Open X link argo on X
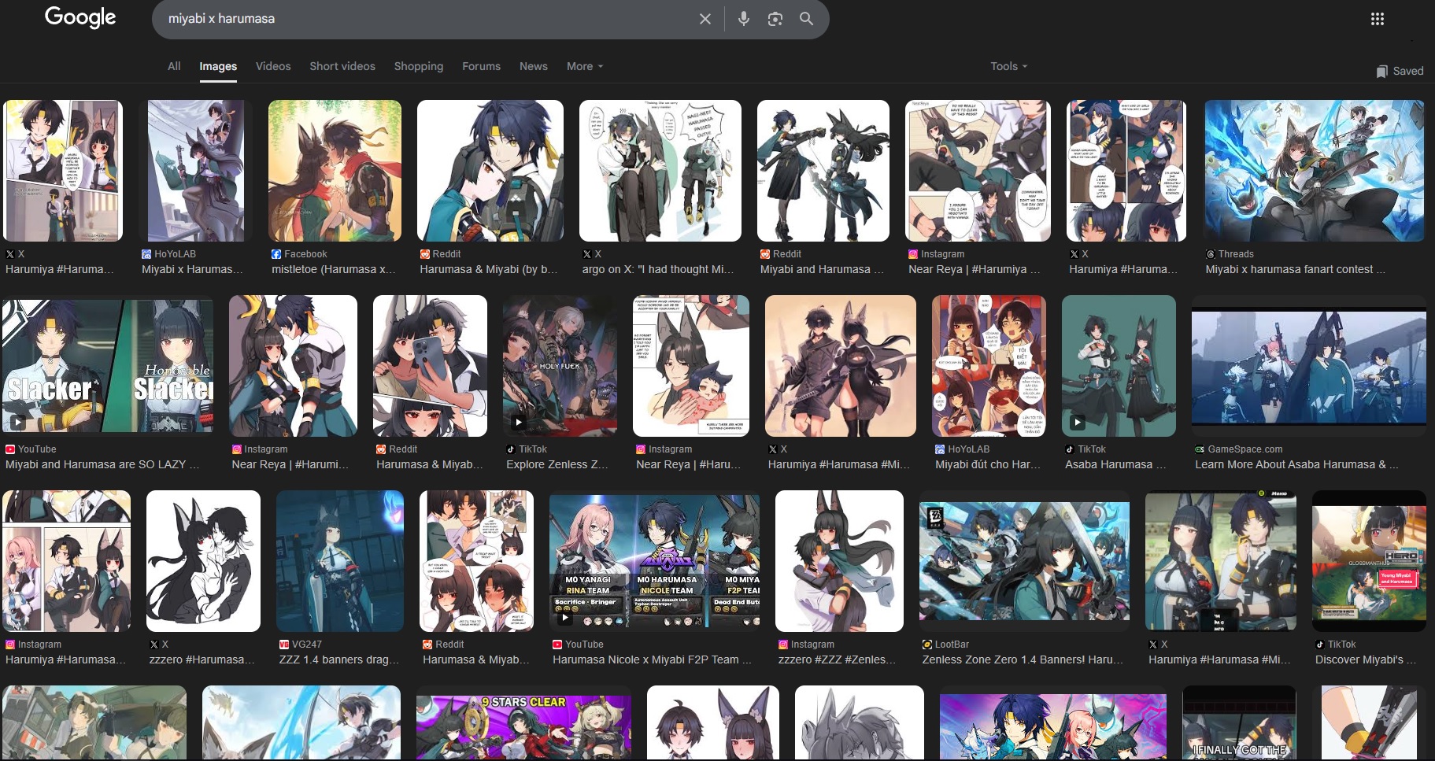The width and height of the screenshot is (1435, 761). (x=657, y=269)
